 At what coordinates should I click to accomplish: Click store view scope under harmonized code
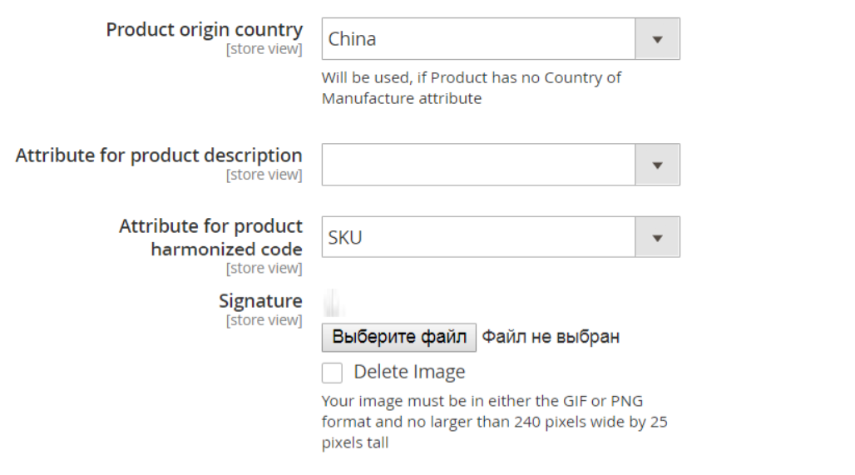point(264,269)
